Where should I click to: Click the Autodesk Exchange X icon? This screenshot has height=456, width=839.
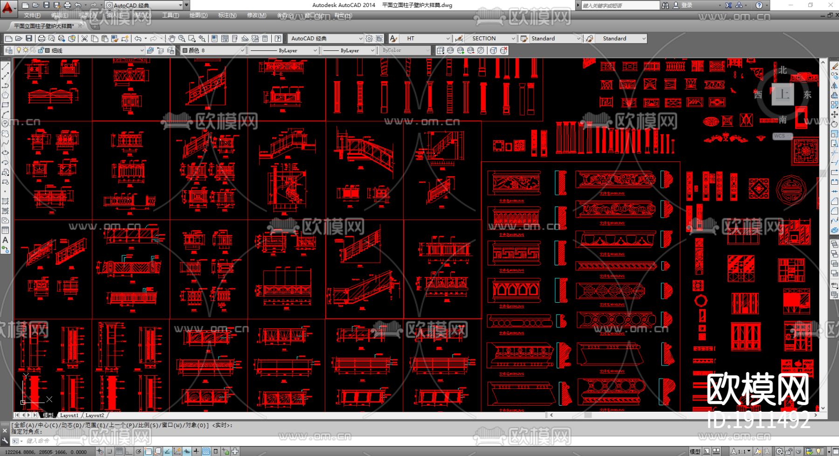point(729,5)
